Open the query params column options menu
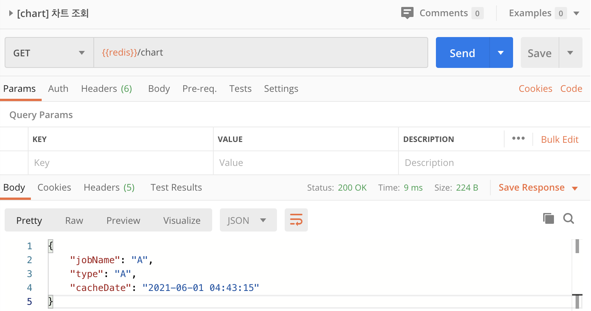 (x=518, y=139)
